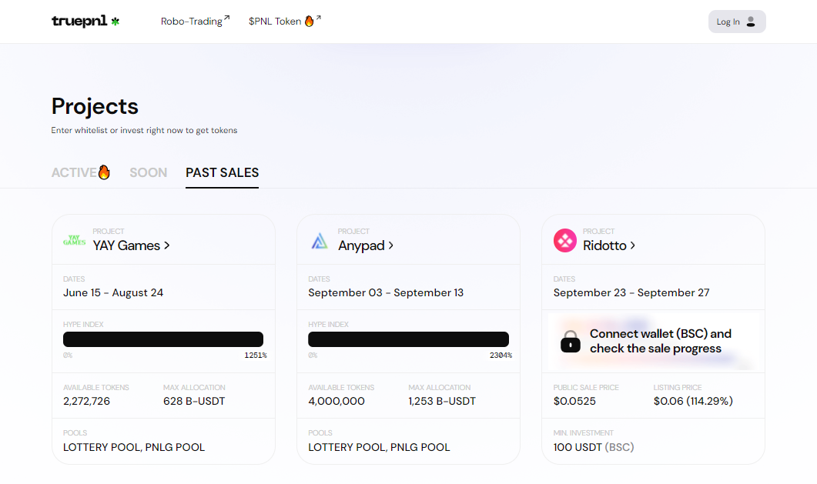Viewport: 817px width, 484px height.
Task: Click Connect wallet (BSC) prompt
Action: [x=660, y=341]
